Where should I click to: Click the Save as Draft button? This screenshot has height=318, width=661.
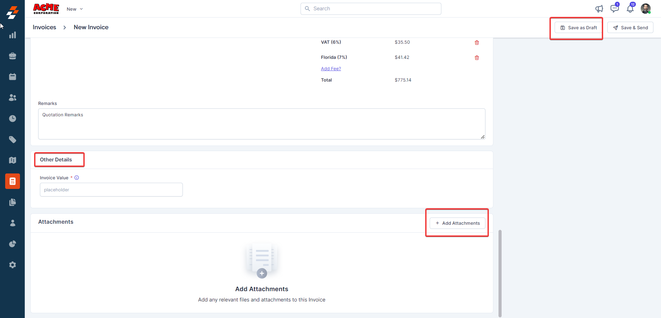click(x=578, y=28)
